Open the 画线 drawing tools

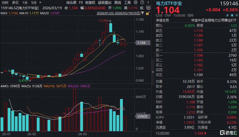[x=118, y=3]
